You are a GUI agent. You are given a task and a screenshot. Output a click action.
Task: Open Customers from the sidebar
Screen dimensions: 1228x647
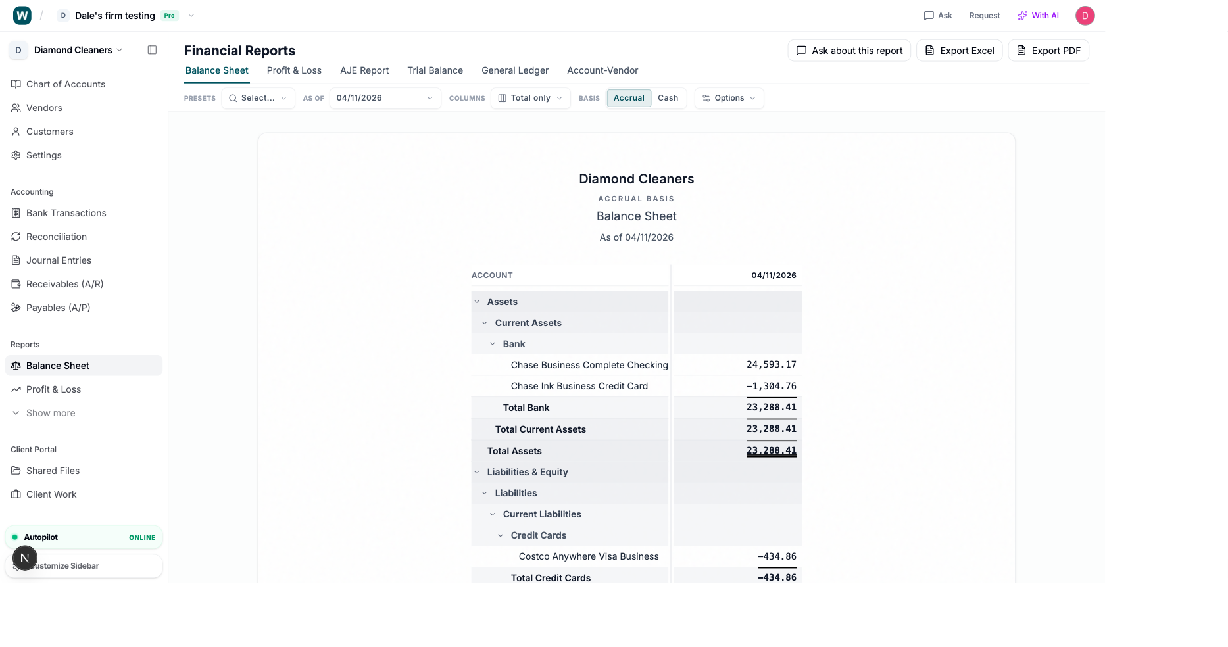coord(49,132)
